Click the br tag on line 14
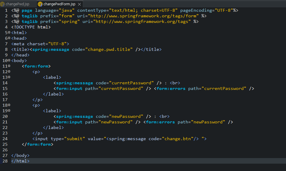The image size is (286, 171). [175, 83]
